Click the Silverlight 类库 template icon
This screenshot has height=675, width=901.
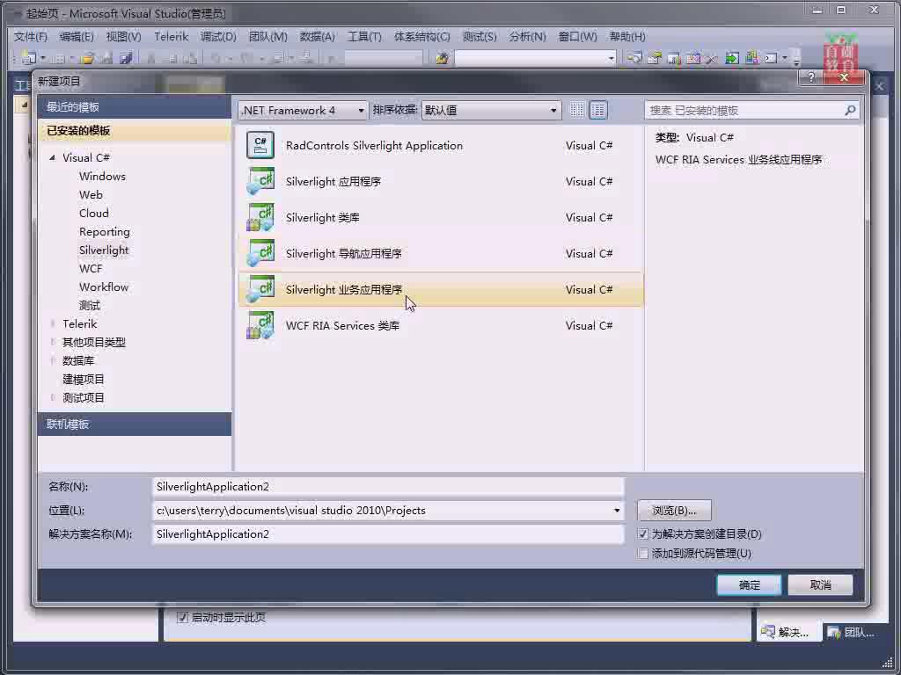coord(260,218)
